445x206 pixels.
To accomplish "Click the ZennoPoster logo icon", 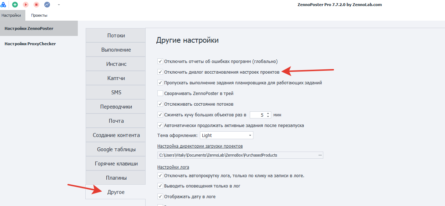I will click(4, 5).
